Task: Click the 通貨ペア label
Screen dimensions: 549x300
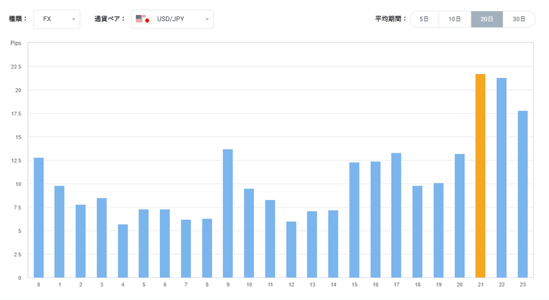Action: coord(110,19)
